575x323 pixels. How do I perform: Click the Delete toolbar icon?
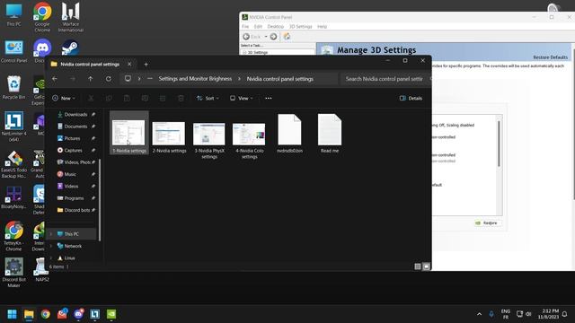tap(181, 98)
